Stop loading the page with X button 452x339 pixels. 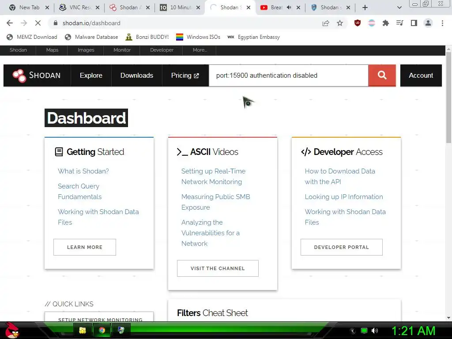pyautogui.click(x=38, y=23)
